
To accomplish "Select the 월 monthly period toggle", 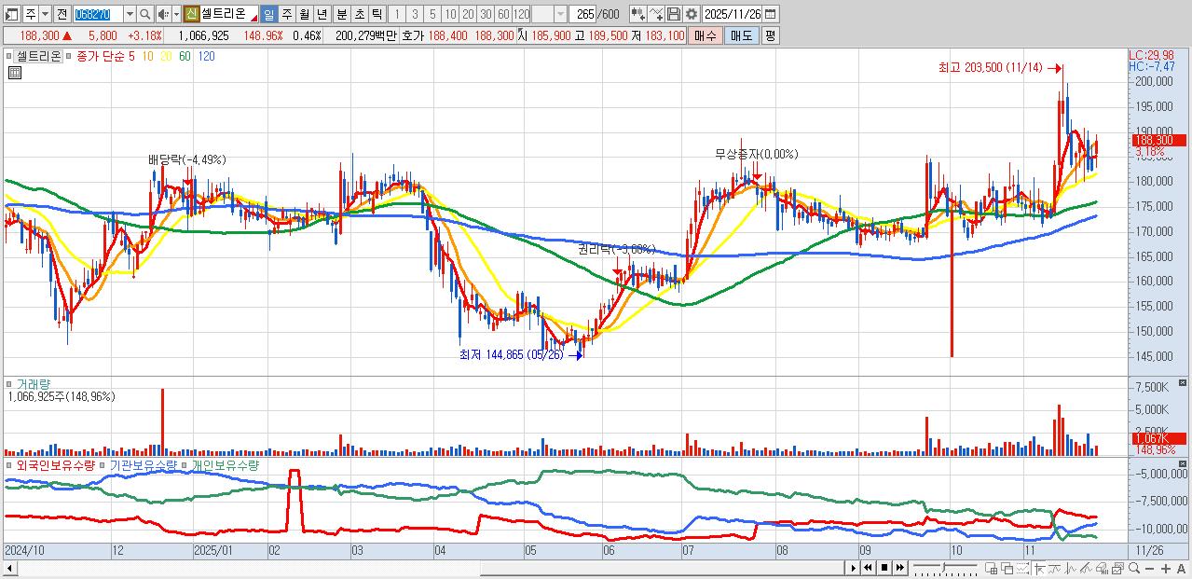I will 304,14.
